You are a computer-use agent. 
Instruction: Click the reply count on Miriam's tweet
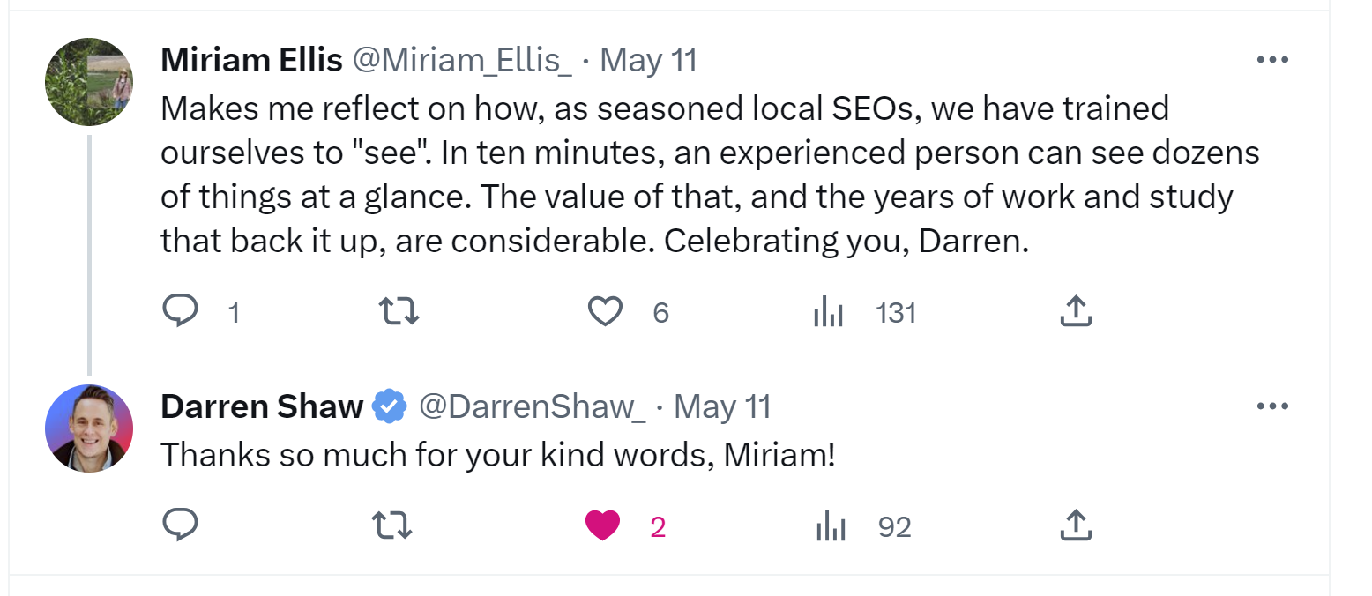[x=234, y=311]
